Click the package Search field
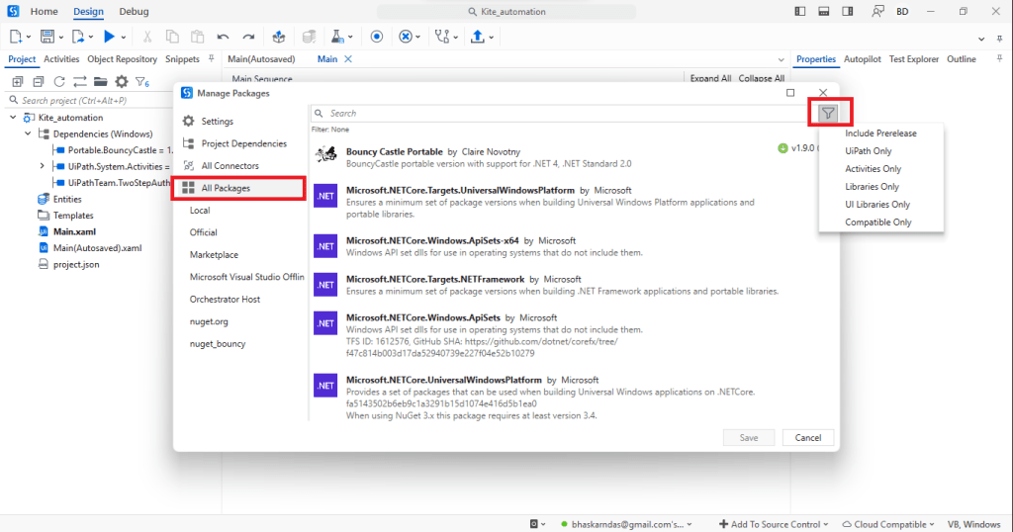The height and width of the screenshot is (532, 1013). [x=554, y=114]
